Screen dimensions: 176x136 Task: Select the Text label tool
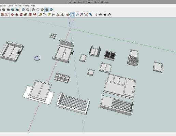(x=54, y=15)
